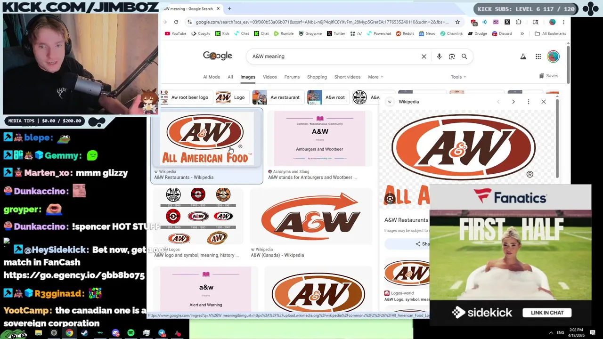Screen dimensions: 603x339
Task: Open A&W logo history image result
Action: click(198, 223)
